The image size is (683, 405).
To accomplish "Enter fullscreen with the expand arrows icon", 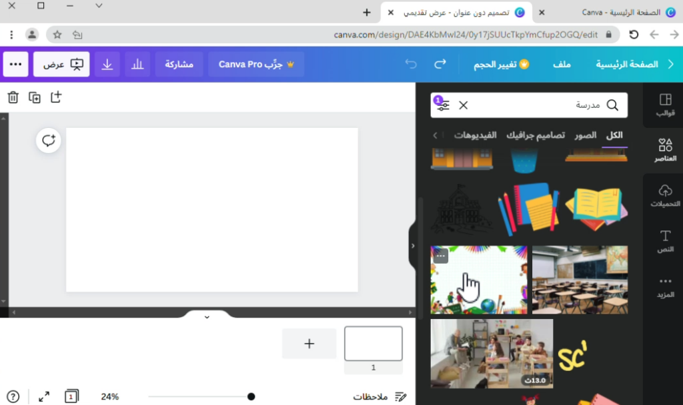I will click(43, 396).
